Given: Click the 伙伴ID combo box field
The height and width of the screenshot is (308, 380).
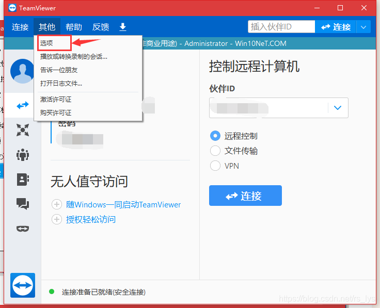Looking at the screenshot, I should [x=279, y=108].
